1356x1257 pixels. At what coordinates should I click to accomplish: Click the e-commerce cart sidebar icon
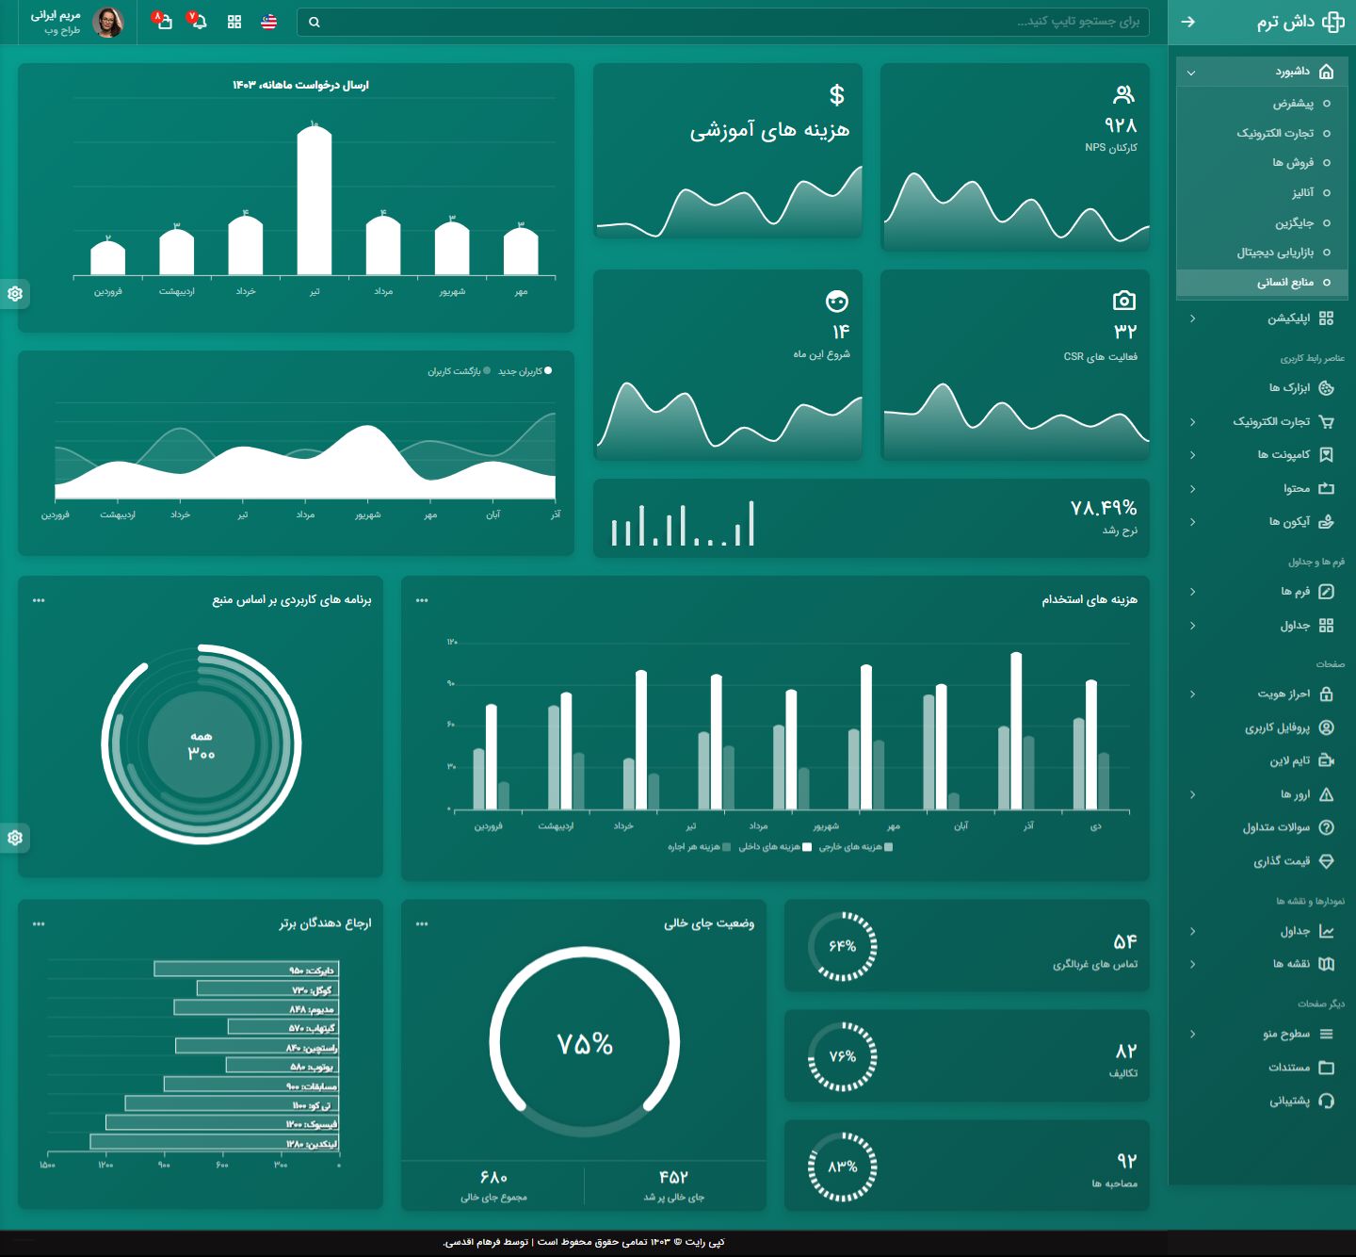[x=1326, y=421]
